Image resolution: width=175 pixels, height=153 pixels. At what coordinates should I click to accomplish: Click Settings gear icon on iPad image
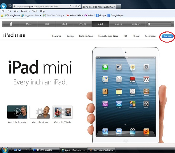pyautogui.click(x=146, y=104)
